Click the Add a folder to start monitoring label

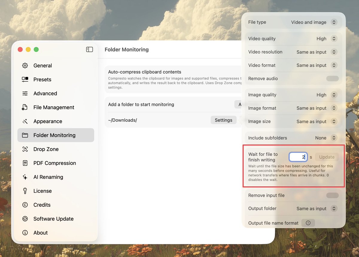[141, 104]
